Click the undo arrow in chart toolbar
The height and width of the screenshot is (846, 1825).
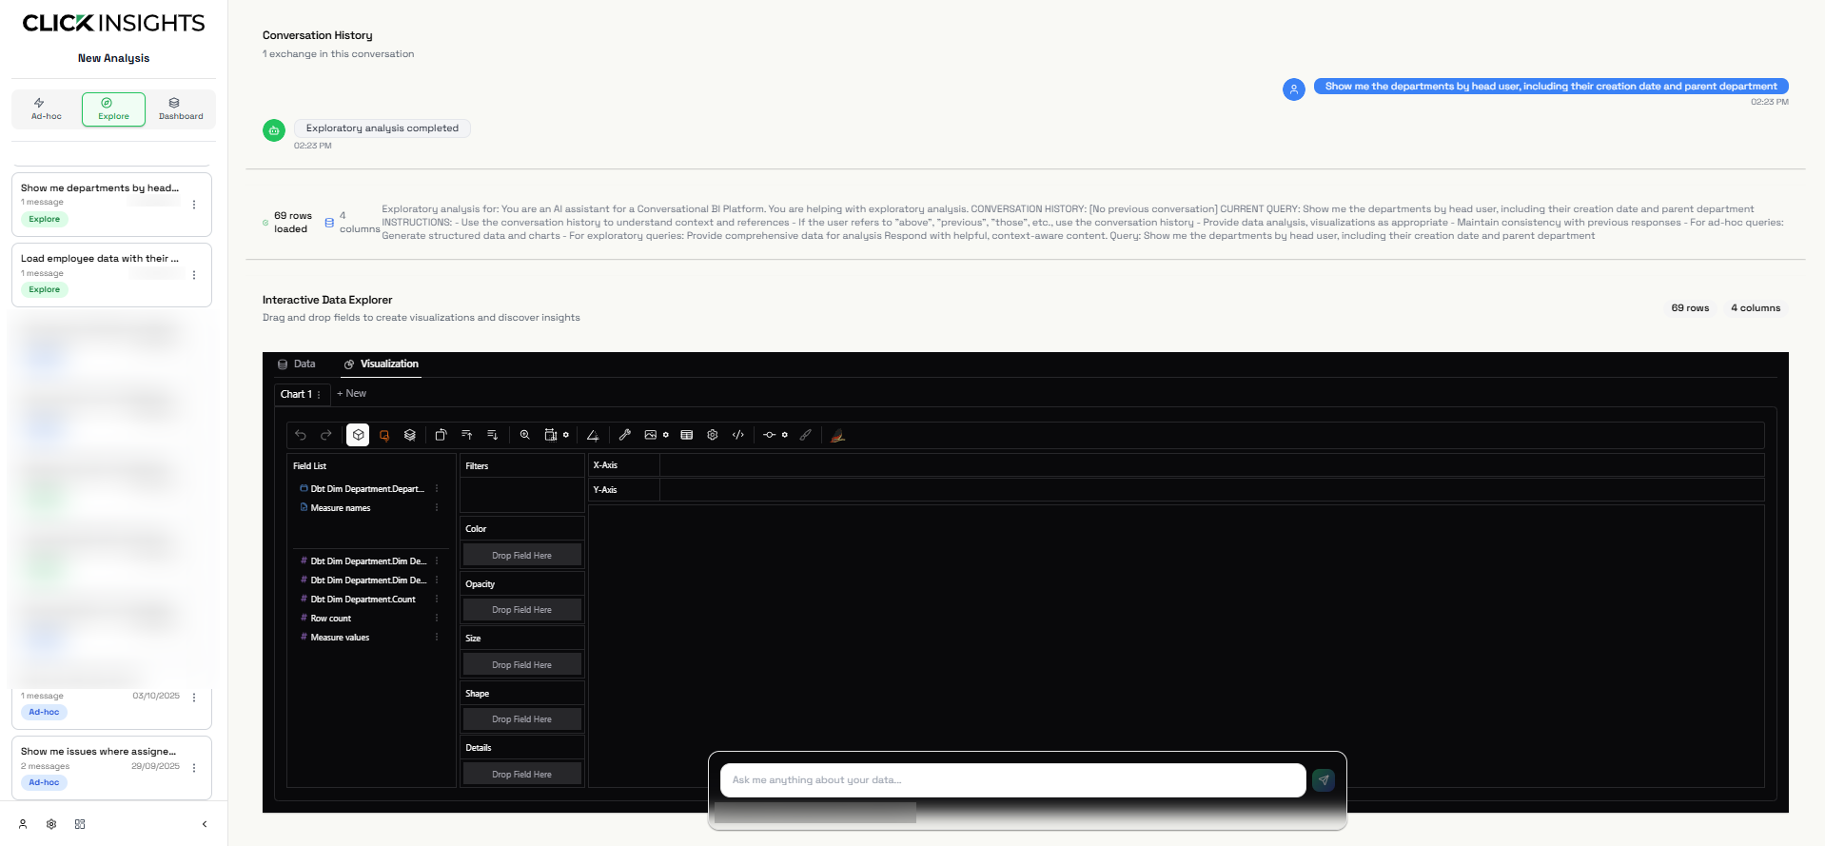(301, 435)
